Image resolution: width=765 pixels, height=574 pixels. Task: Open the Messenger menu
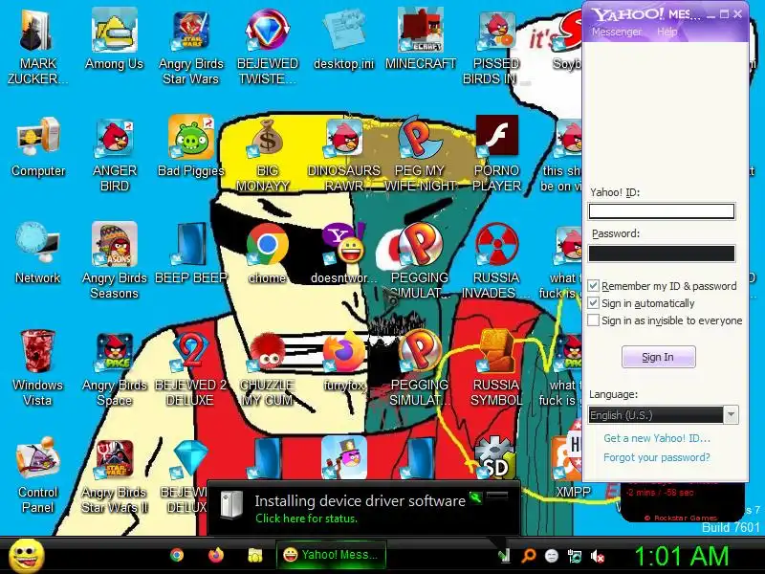coord(617,32)
